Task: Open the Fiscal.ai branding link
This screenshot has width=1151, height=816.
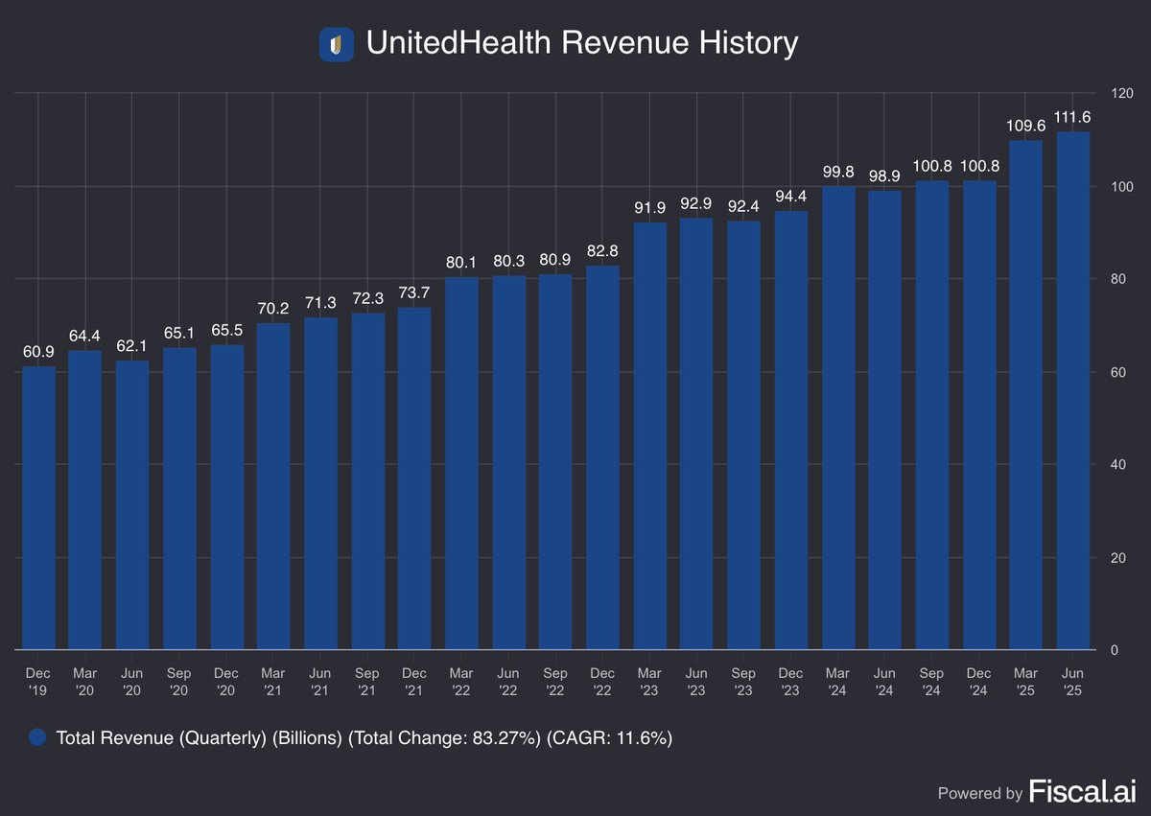Action: [1082, 791]
